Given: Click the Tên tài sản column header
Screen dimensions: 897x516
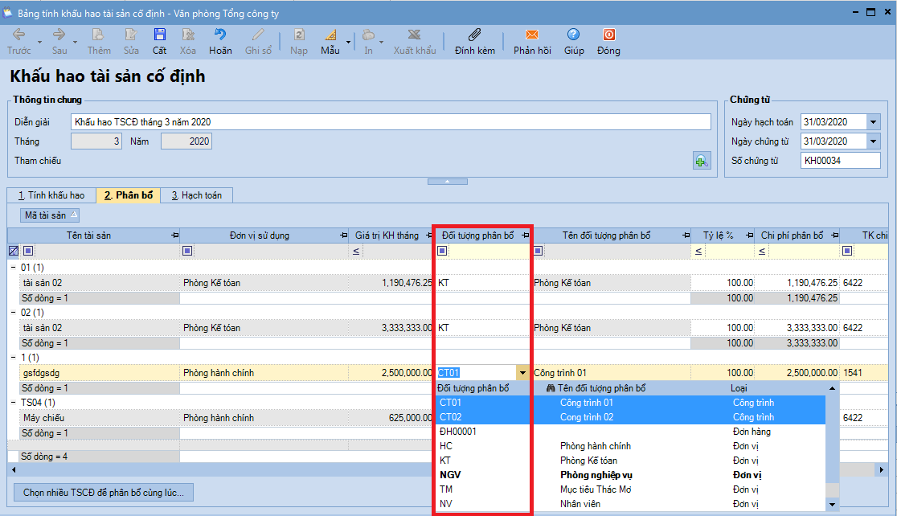Looking at the screenshot, I should click(88, 235).
